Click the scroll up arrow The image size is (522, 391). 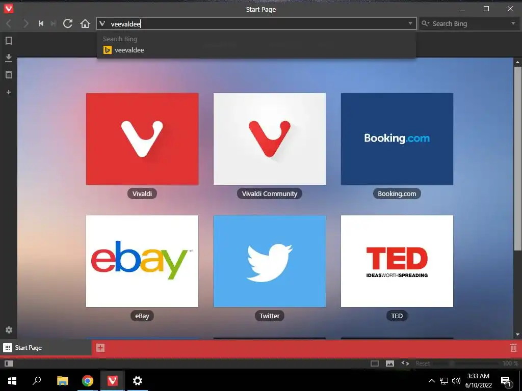517,62
